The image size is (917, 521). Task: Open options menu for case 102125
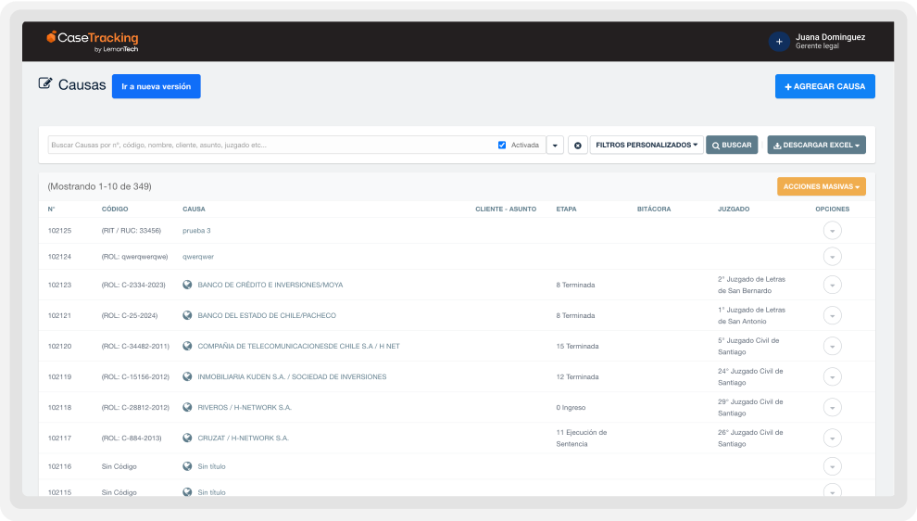[x=832, y=231]
